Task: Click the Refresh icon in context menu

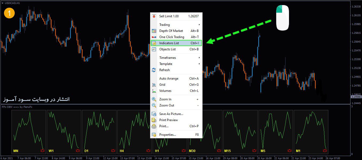Action: point(154,70)
